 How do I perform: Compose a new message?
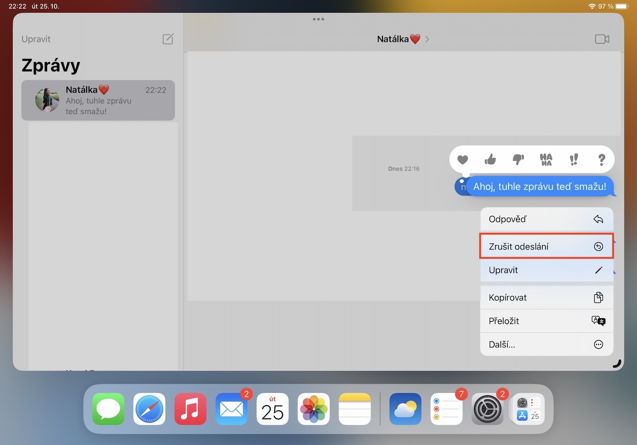pos(168,39)
